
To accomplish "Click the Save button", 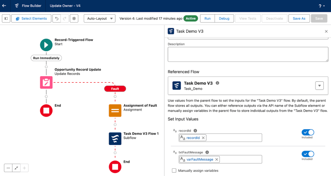I will tap(319, 19).
